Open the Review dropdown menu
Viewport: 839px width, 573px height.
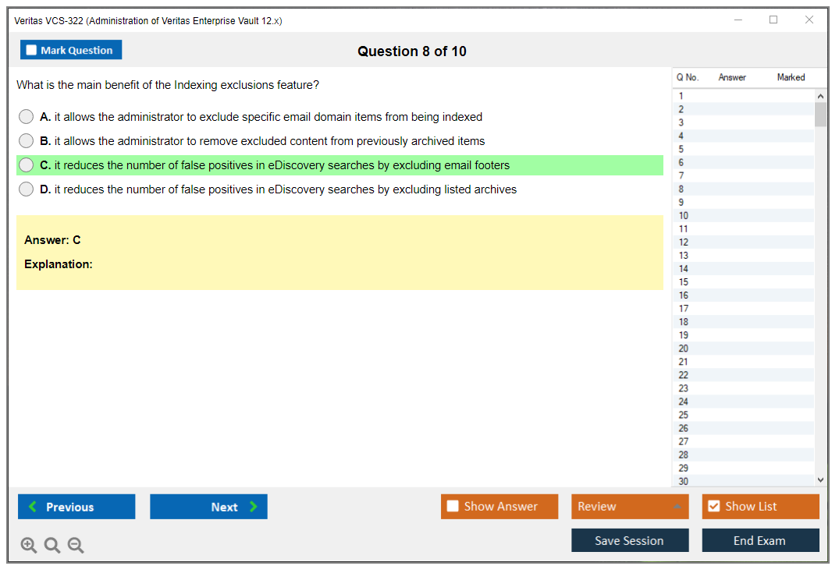[630, 507]
